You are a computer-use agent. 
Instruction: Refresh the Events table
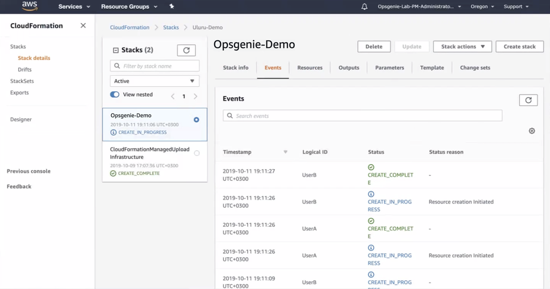528,100
